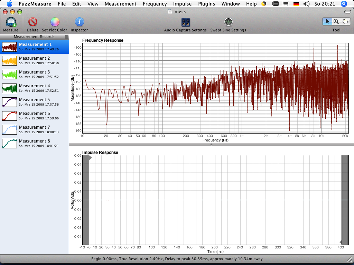Open the Help menu
Image resolution: width=354 pixels, height=265 pixels.
click(251, 4)
